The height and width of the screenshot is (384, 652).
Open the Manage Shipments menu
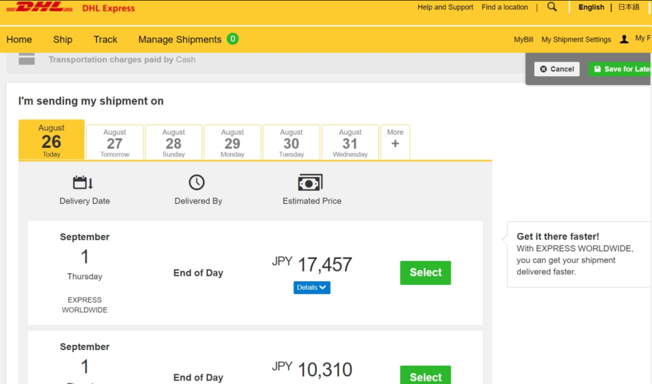click(x=180, y=40)
